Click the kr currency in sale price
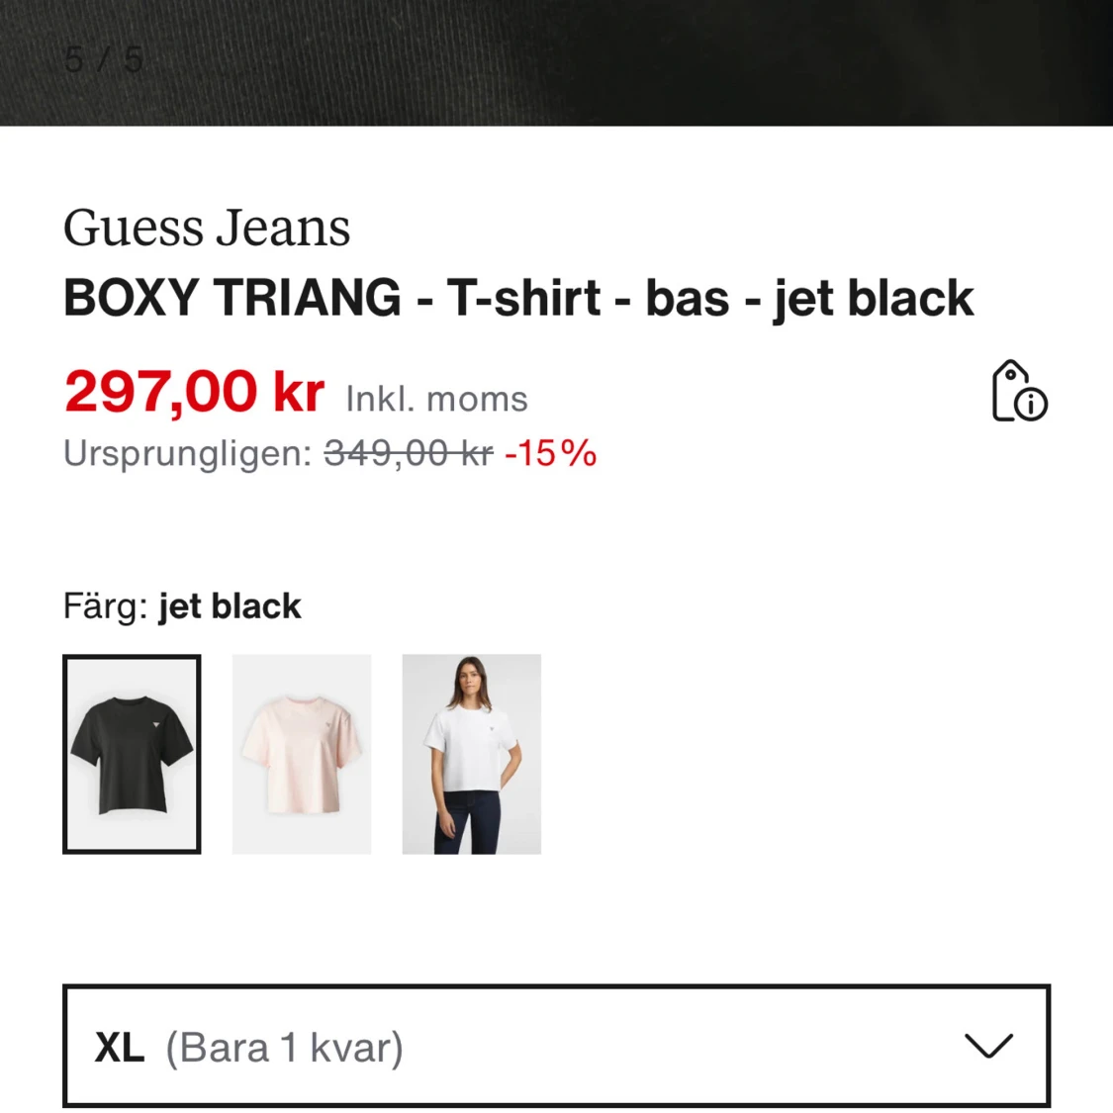The image size is (1113, 1113). 299,391
